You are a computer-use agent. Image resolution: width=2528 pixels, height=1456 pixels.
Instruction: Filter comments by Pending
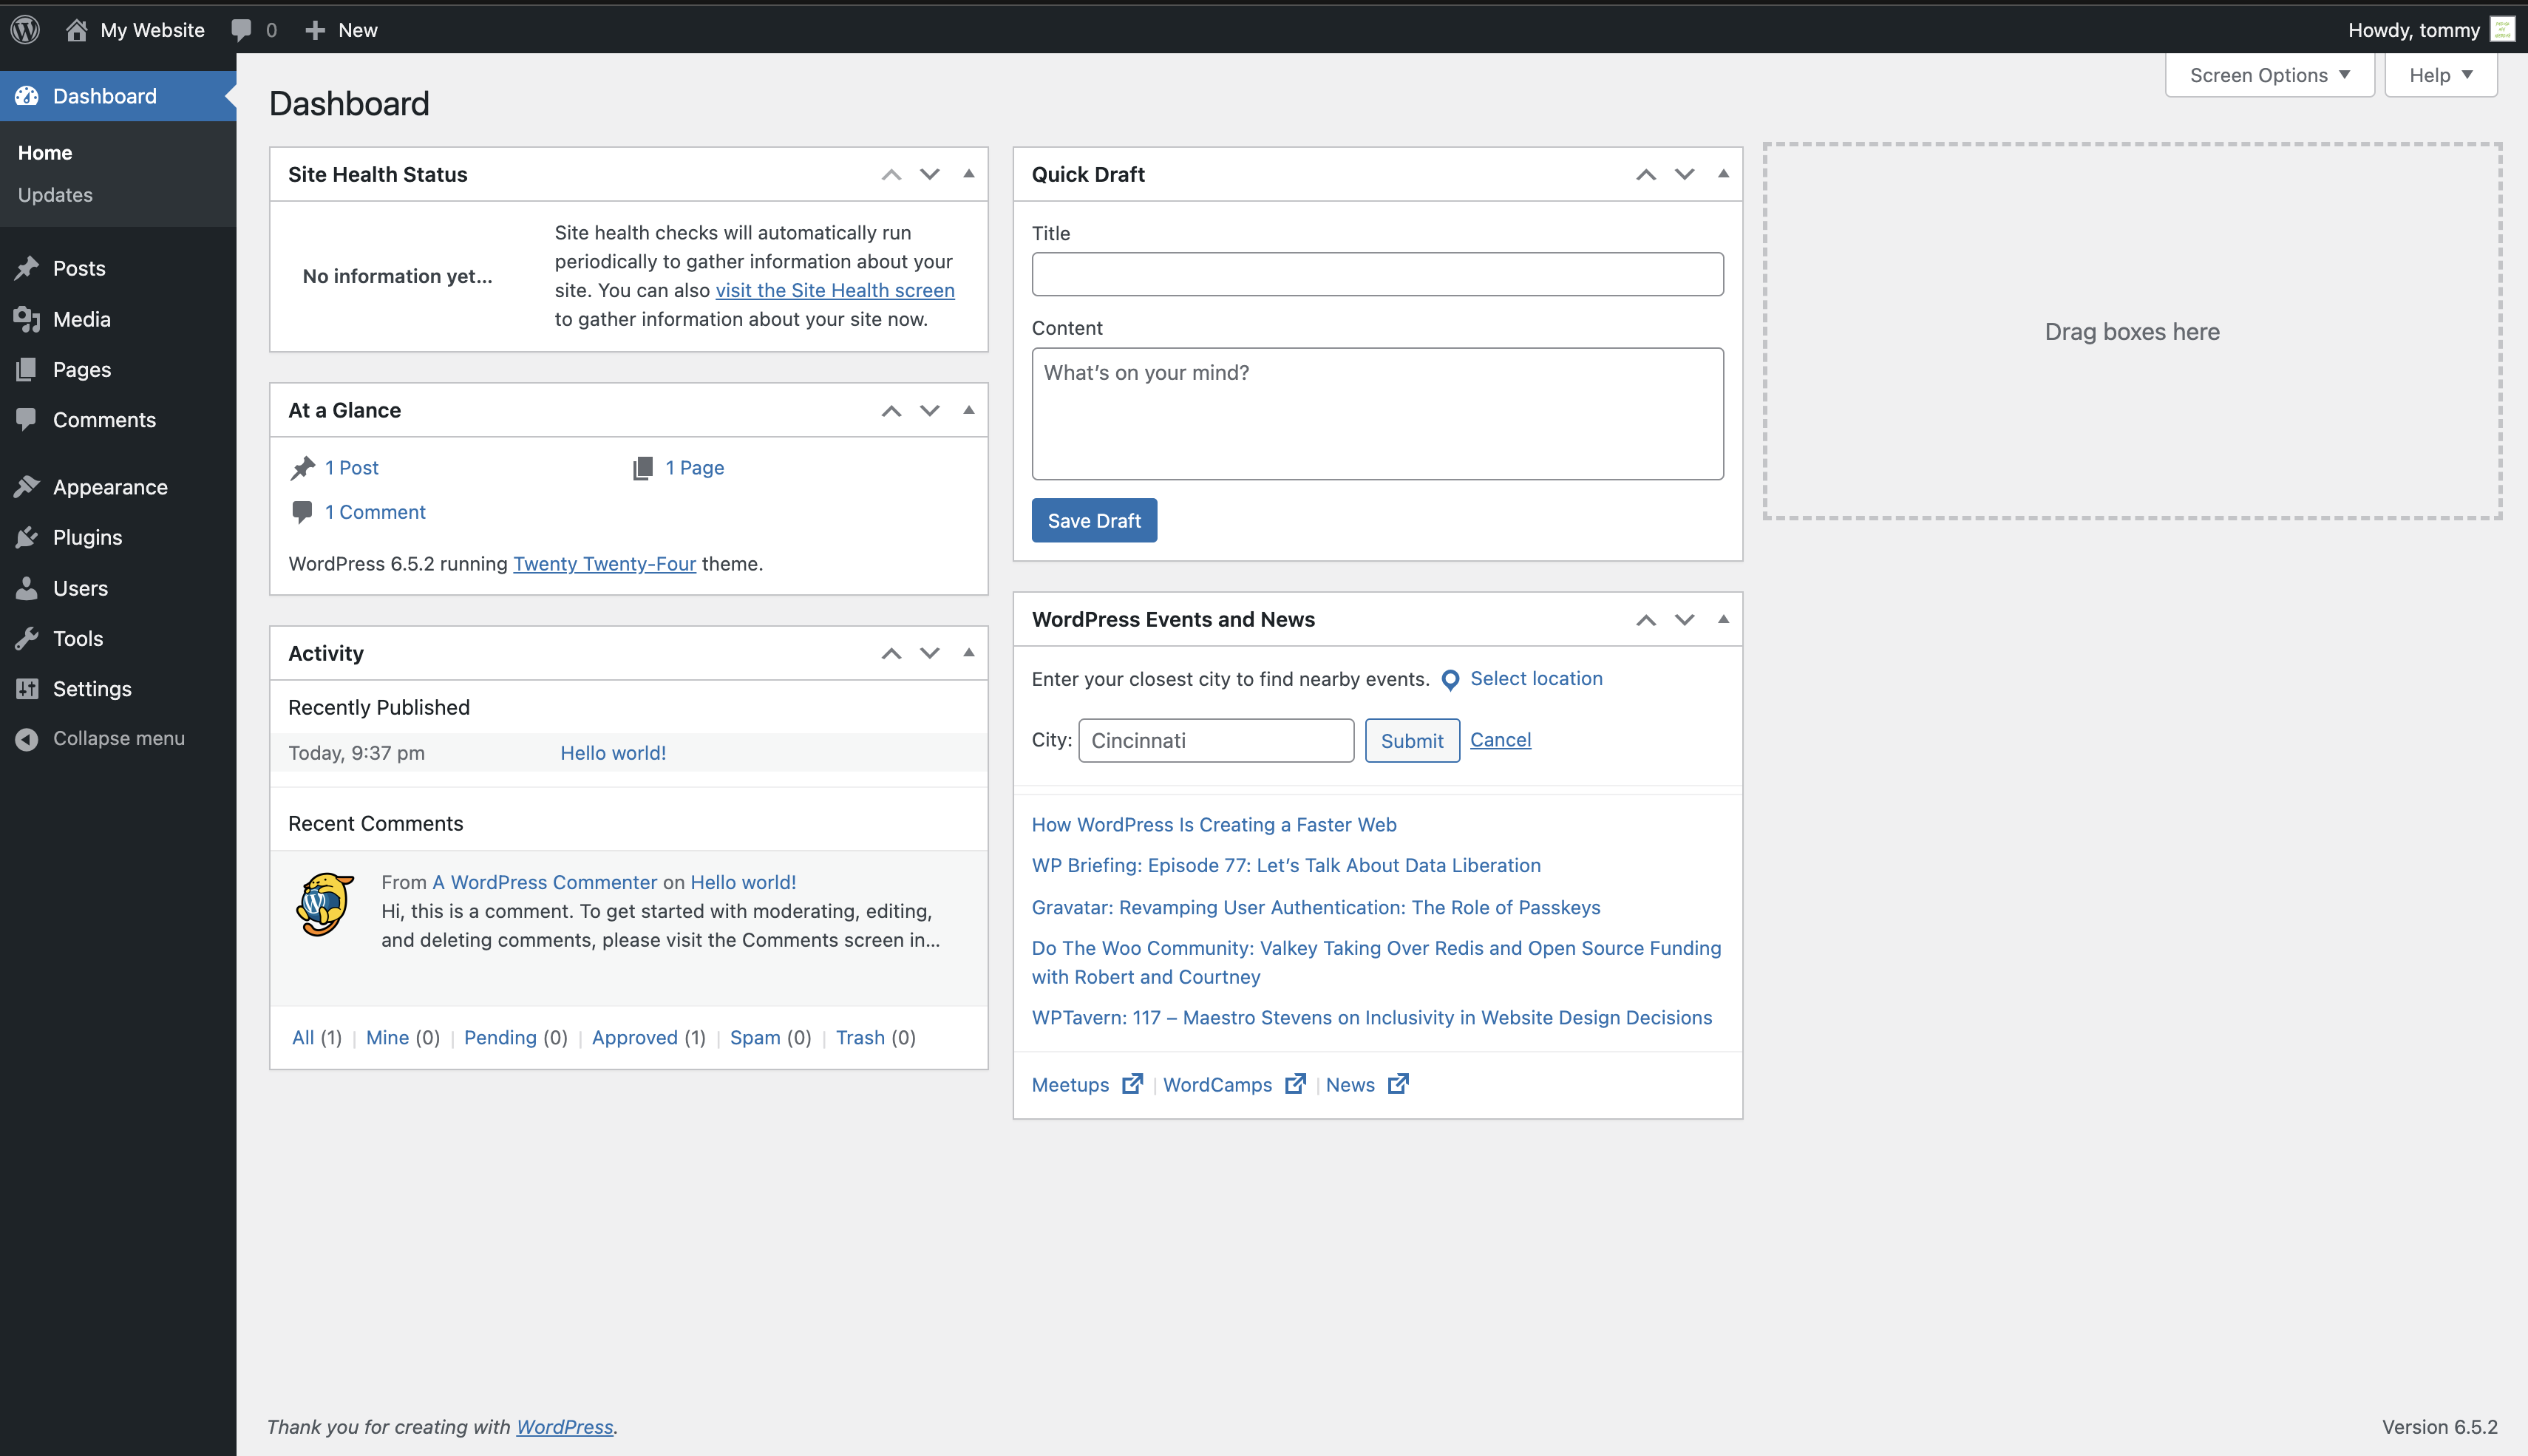tap(500, 1037)
